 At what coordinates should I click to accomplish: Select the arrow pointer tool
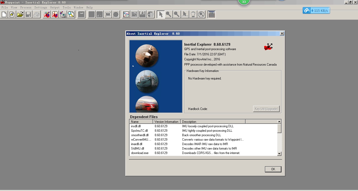click(x=161, y=14)
